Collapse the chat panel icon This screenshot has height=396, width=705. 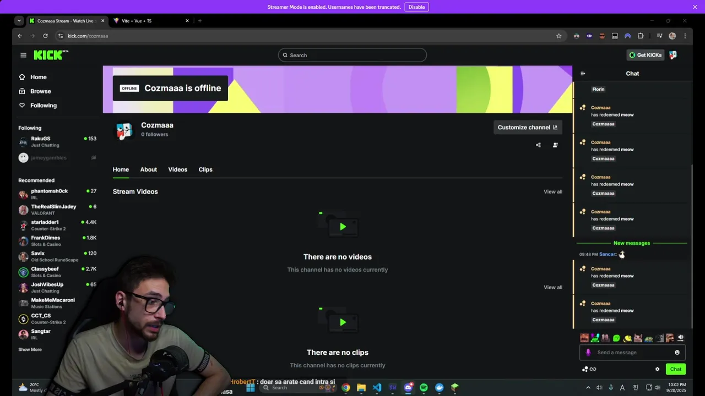pyautogui.click(x=583, y=74)
